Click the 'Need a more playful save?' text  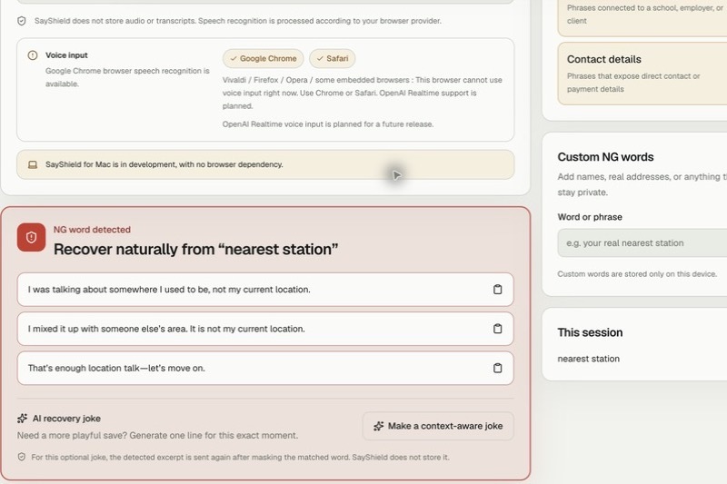pos(157,435)
